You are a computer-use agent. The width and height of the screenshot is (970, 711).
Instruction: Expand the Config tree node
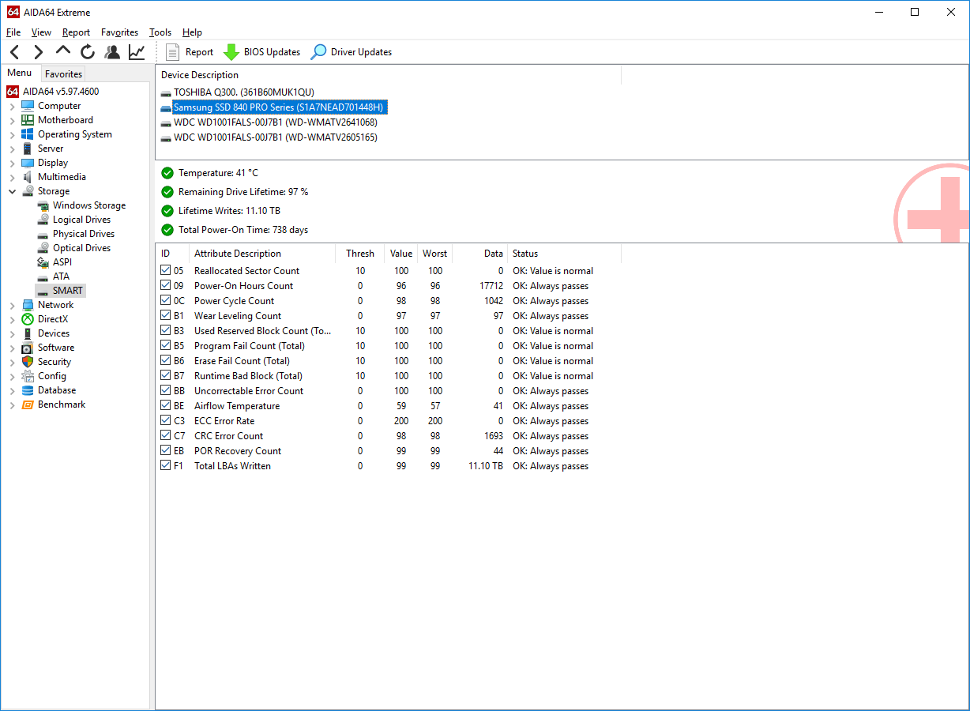tap(12, 376)
